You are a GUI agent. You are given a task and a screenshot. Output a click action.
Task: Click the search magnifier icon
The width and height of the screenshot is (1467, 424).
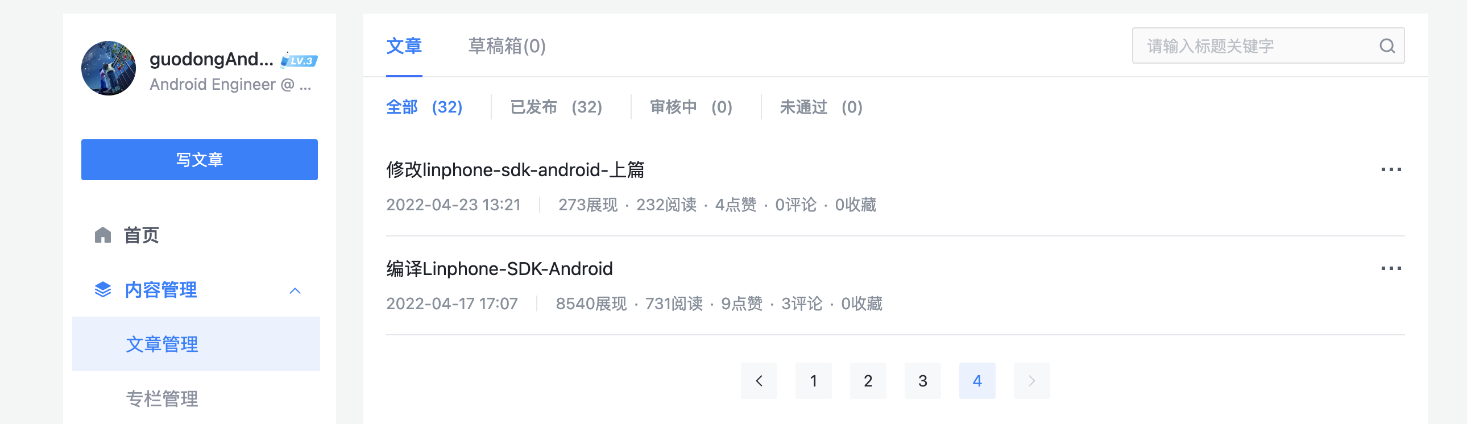[x=1387, y=45]
